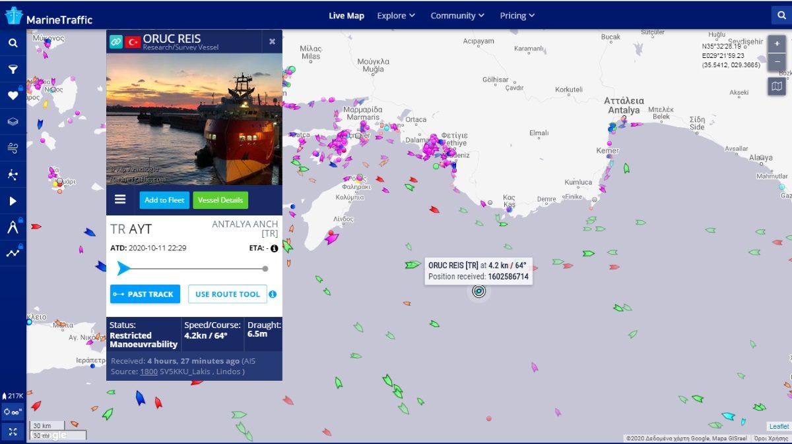Click the voyage progress arrow on route slider

[123, 268]
